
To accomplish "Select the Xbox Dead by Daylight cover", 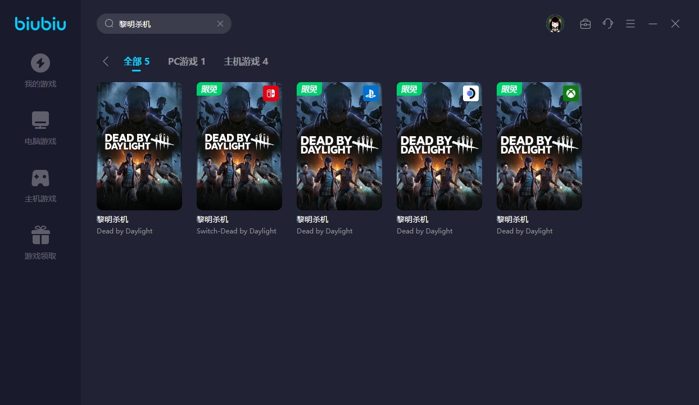I will [x=539, y=146].
